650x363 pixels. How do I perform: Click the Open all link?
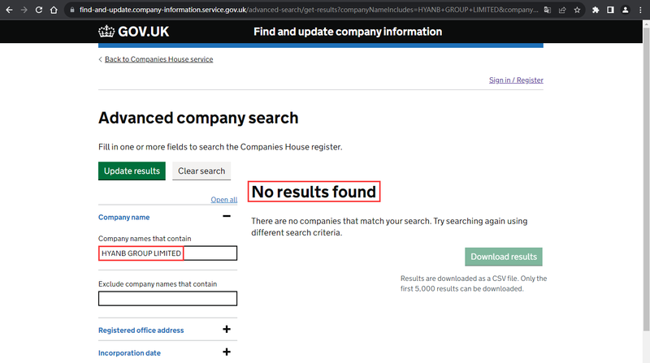224,200
